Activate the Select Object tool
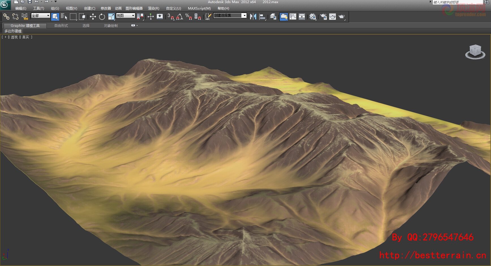 click(55, 17)
